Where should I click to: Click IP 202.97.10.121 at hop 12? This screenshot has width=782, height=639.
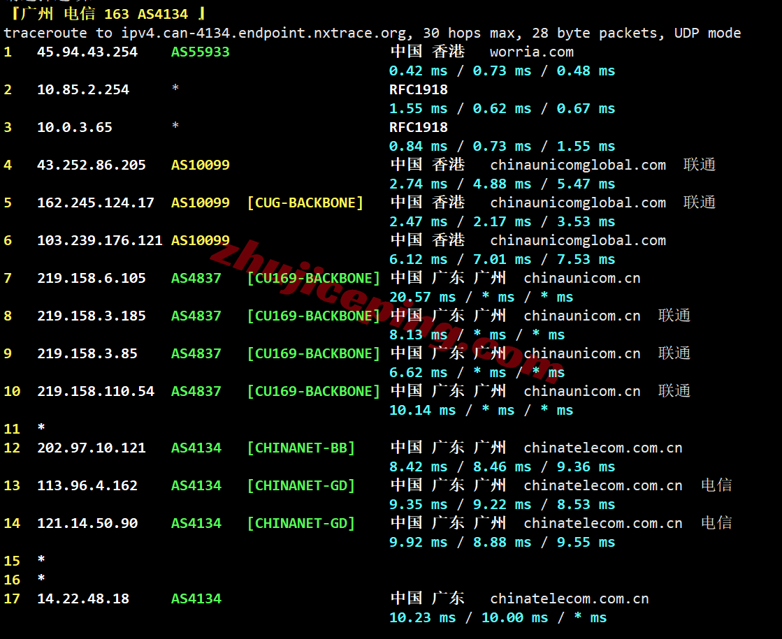click(92, 448)
